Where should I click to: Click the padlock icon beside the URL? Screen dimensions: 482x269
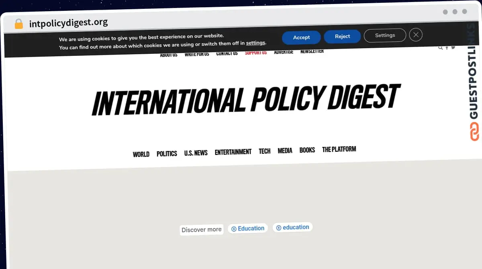point(19,24)
